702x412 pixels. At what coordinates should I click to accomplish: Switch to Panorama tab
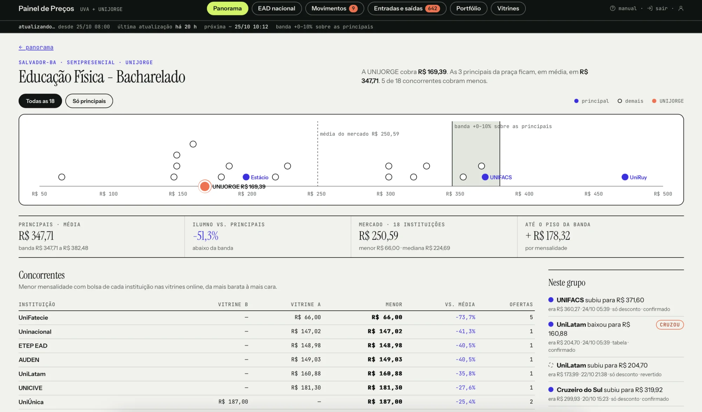coord(227,8)
